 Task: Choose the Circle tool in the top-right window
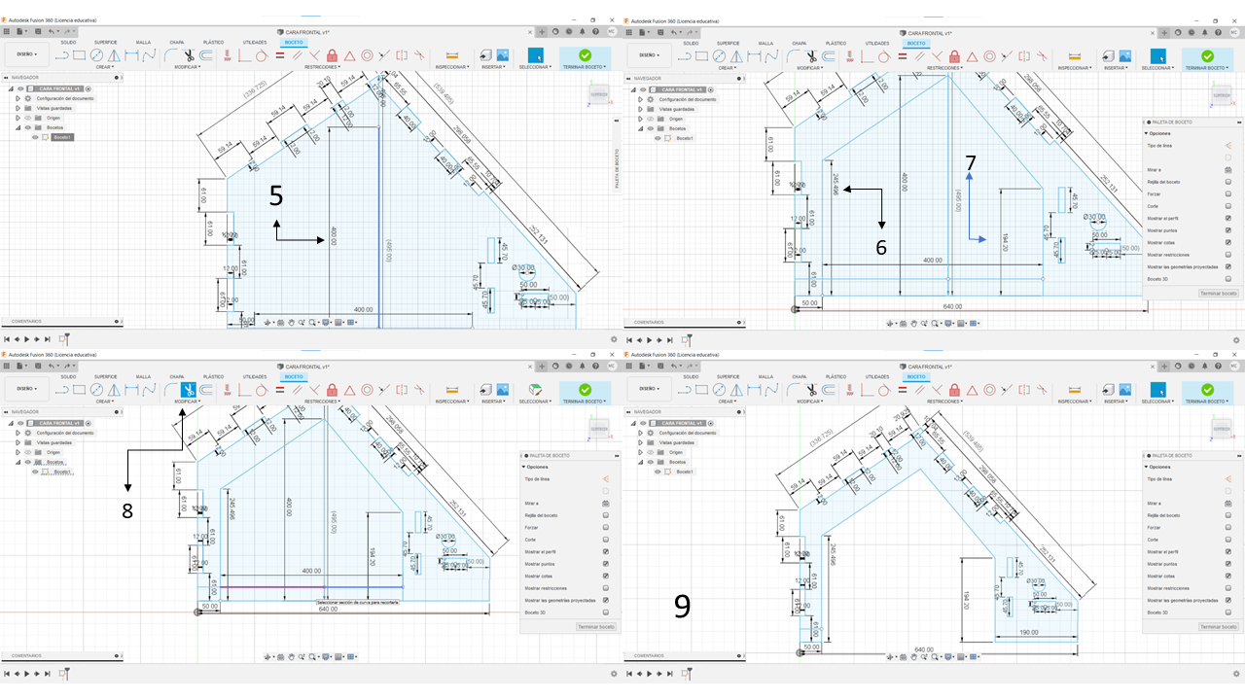coord(719,55)
